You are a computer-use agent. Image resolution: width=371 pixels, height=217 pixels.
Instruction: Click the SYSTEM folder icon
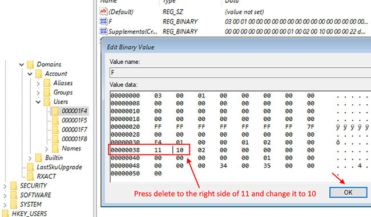14,204
